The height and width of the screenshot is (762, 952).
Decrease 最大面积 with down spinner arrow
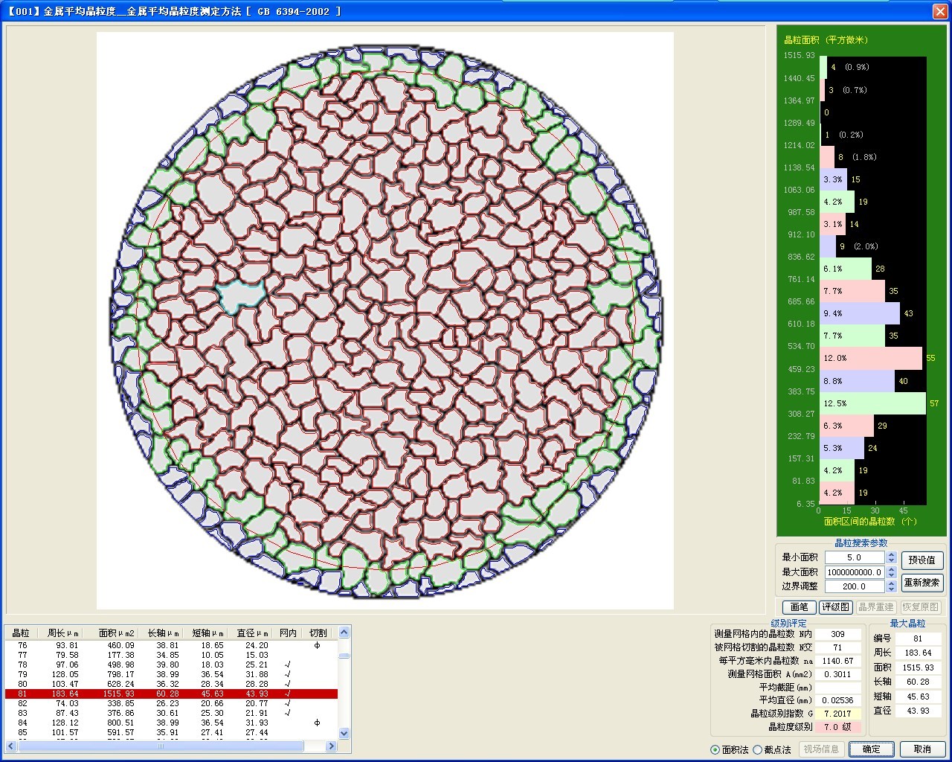891,575
